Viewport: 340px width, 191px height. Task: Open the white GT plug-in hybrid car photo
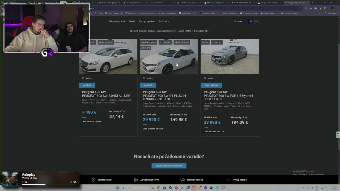[x=169, y=56]
